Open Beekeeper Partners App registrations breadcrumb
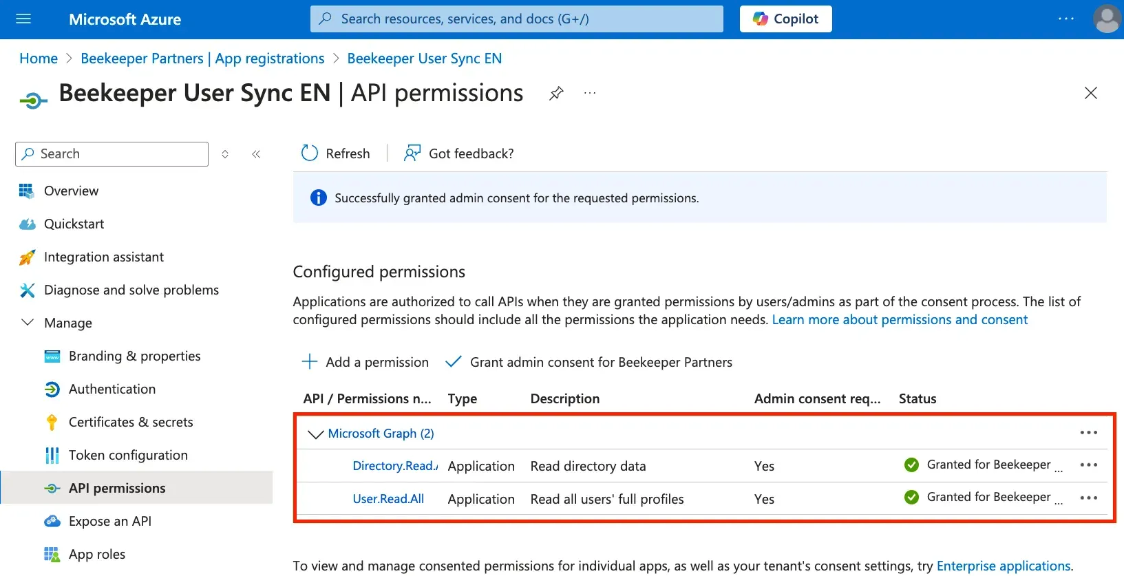Screen dimensions: 1124x576 click(x=202, y=58)
